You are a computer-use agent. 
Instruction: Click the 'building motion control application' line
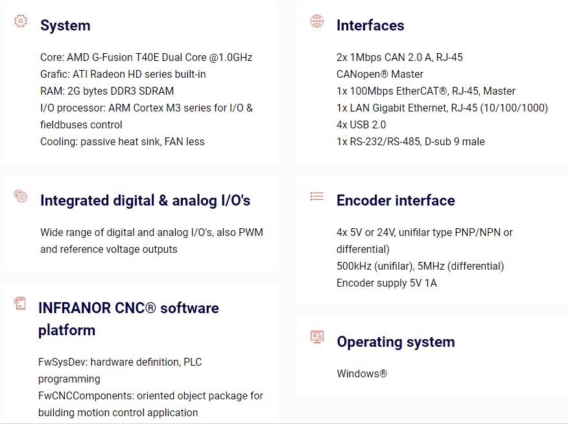pos(118,413)
